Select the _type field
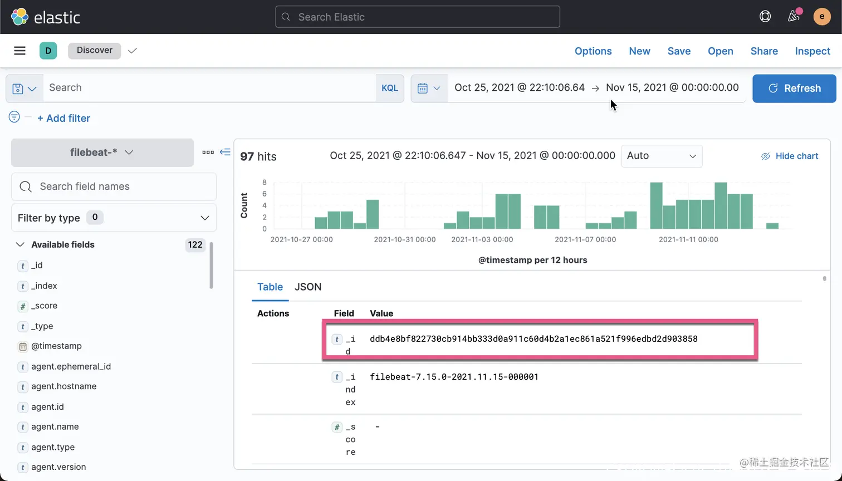 tap(42, 326)
